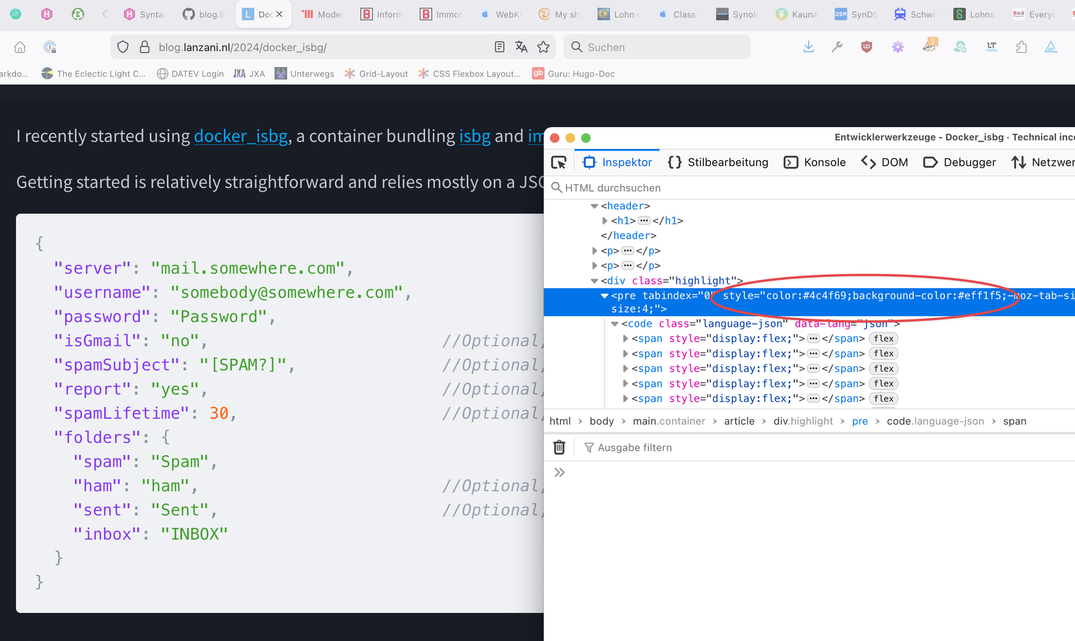This screenshot has width=1075, height=641.
Task: Follow the docker_isbg link
Action: pyautogui.click(x=241, y=136)
